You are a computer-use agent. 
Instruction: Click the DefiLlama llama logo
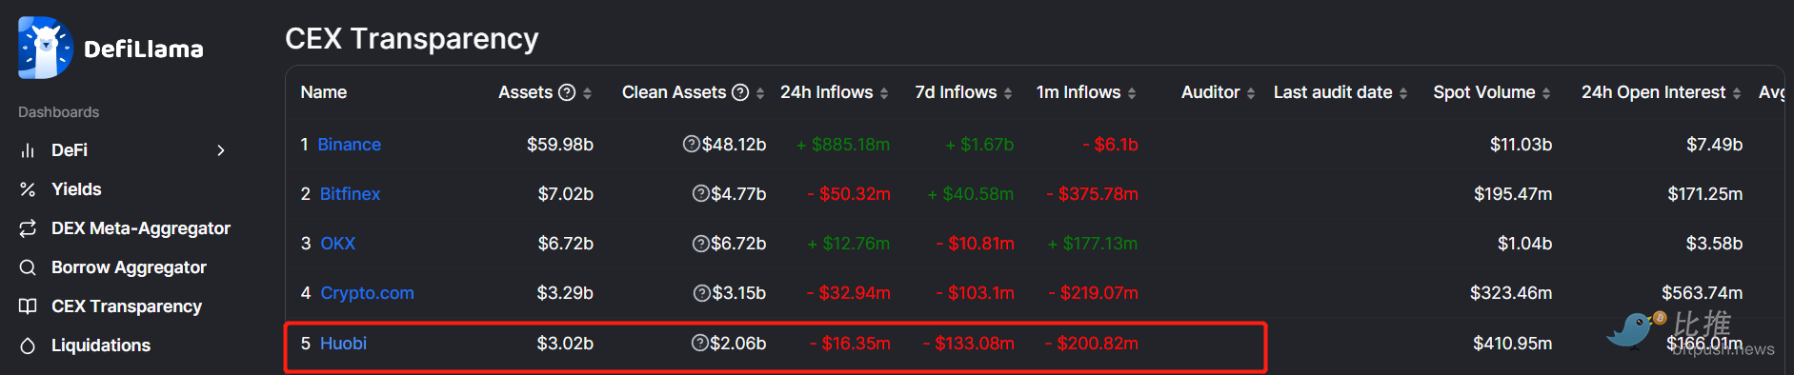45,48
